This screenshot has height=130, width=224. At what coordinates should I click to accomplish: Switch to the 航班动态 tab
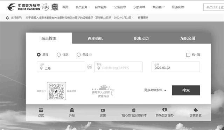(x=141, y=38)
